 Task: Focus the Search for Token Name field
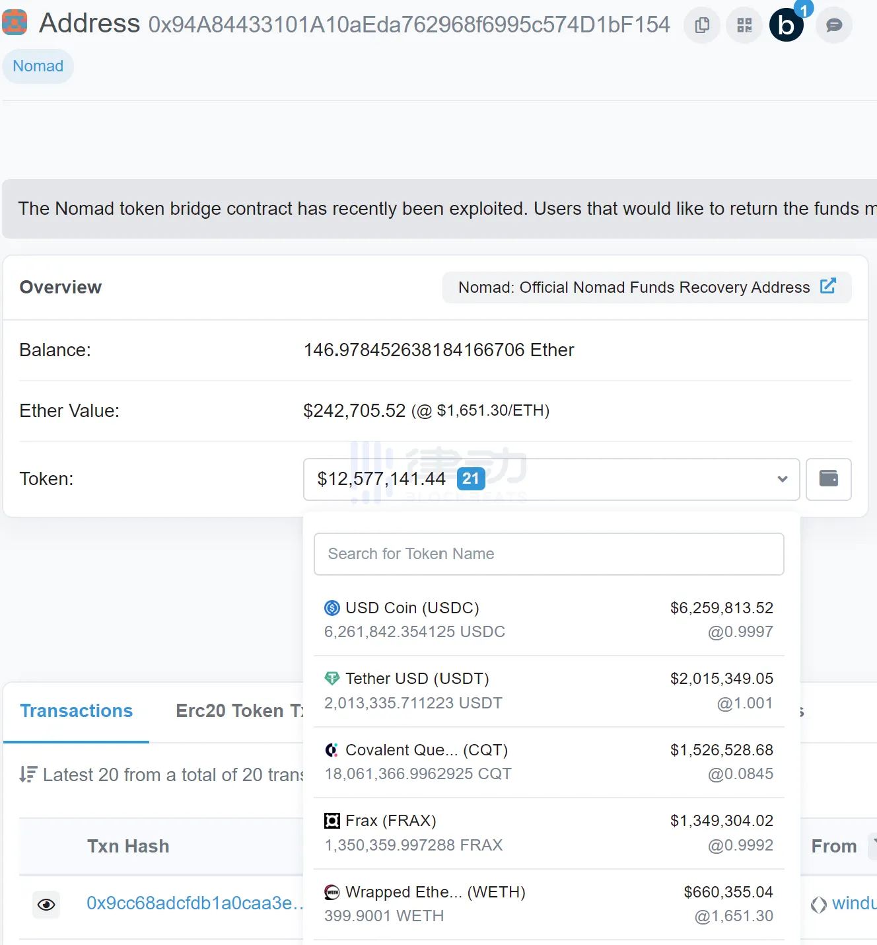[x=548, y=554]
